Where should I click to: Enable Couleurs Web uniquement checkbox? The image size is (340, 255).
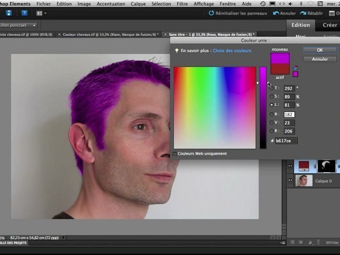175,154
